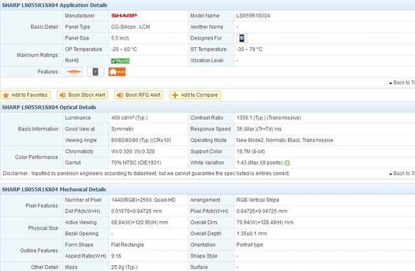This screenshot has width=415, height=271.
Task: Click response speed '35 (Max.)(Tr+Td) ms'
Action: click(259, 129)
